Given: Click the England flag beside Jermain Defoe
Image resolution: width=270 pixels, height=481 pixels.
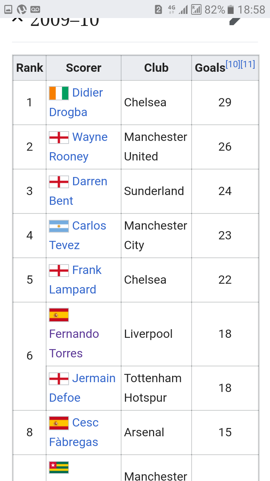Looking at the screenshot, I should click(x=59, y=378).
